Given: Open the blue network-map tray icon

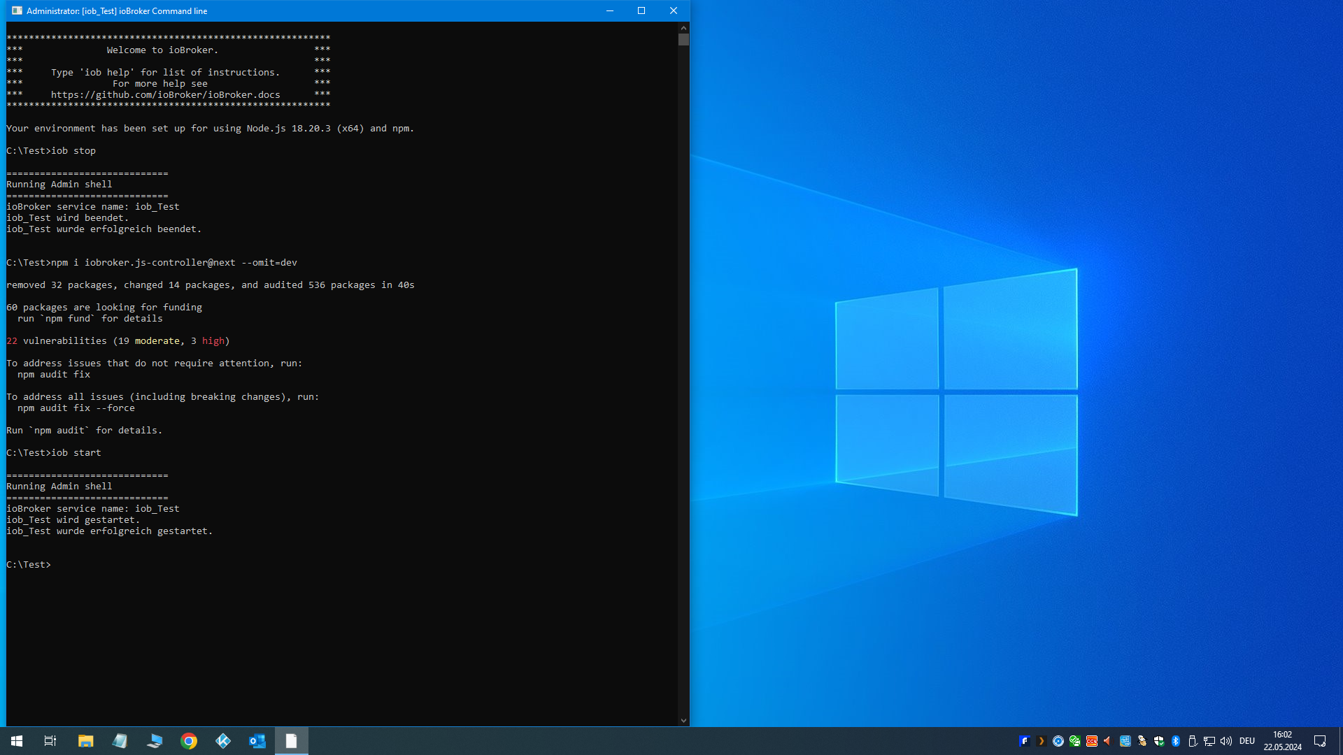Looking at the screenshot, I should [1125, 741].
